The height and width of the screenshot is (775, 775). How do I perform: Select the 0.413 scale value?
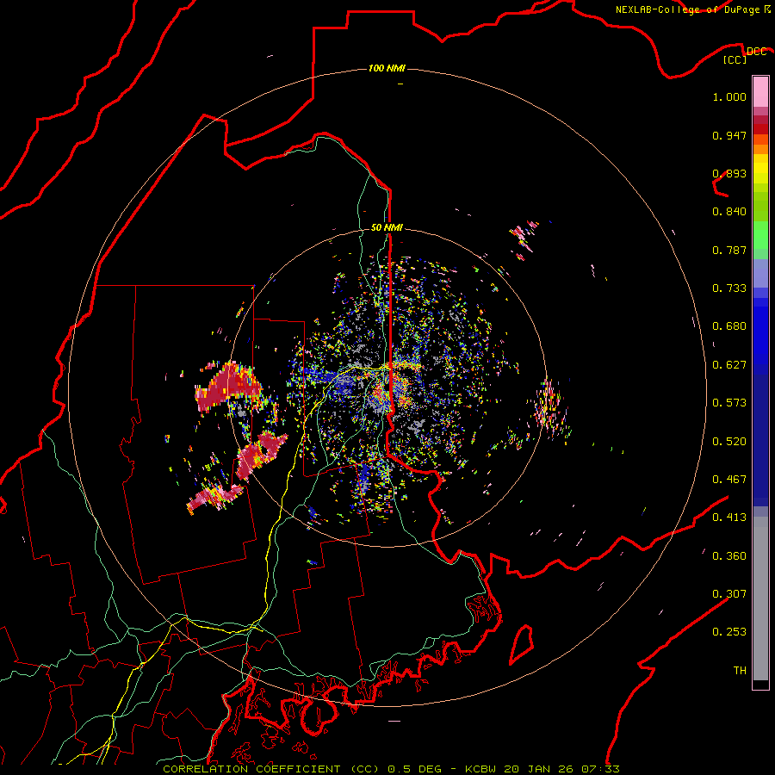pos(729,518)
